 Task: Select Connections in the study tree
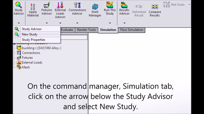(x=31, y=53)
